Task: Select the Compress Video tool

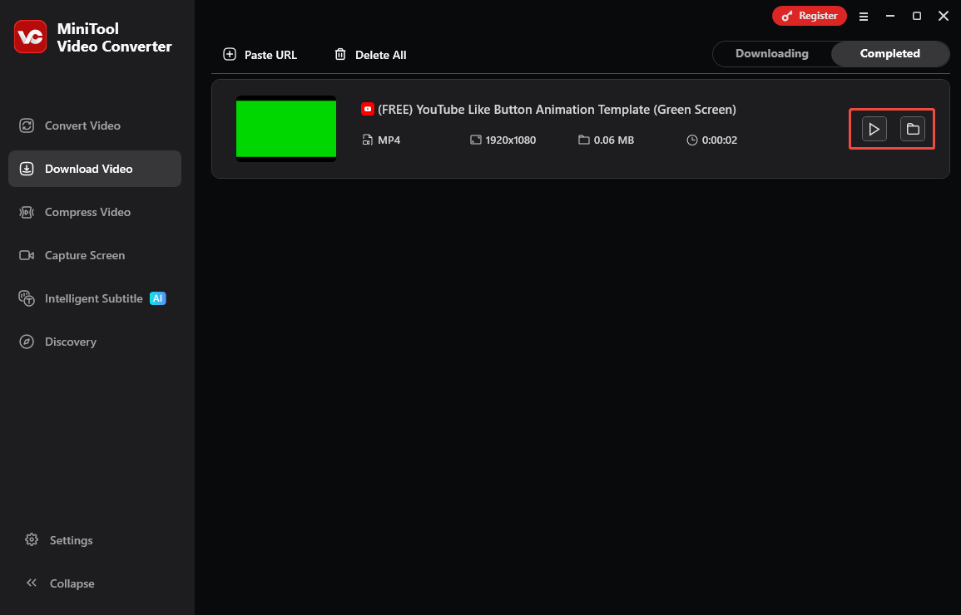Action: 87,212
